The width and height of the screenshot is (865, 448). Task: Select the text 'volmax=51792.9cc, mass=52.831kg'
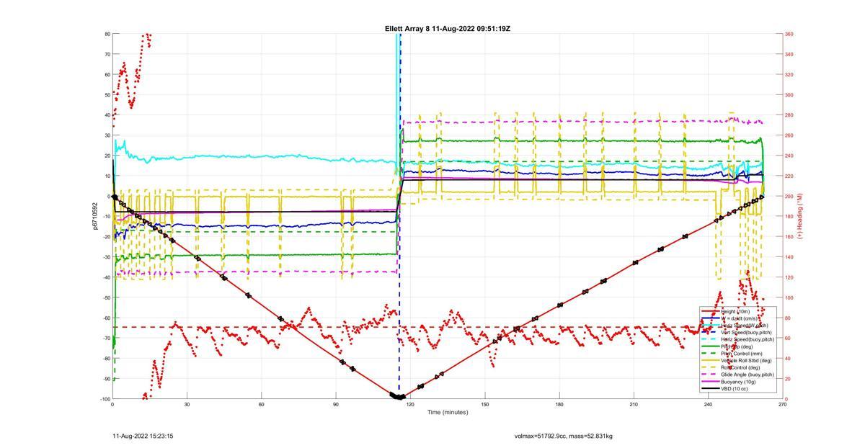click(x=563, y=436)
